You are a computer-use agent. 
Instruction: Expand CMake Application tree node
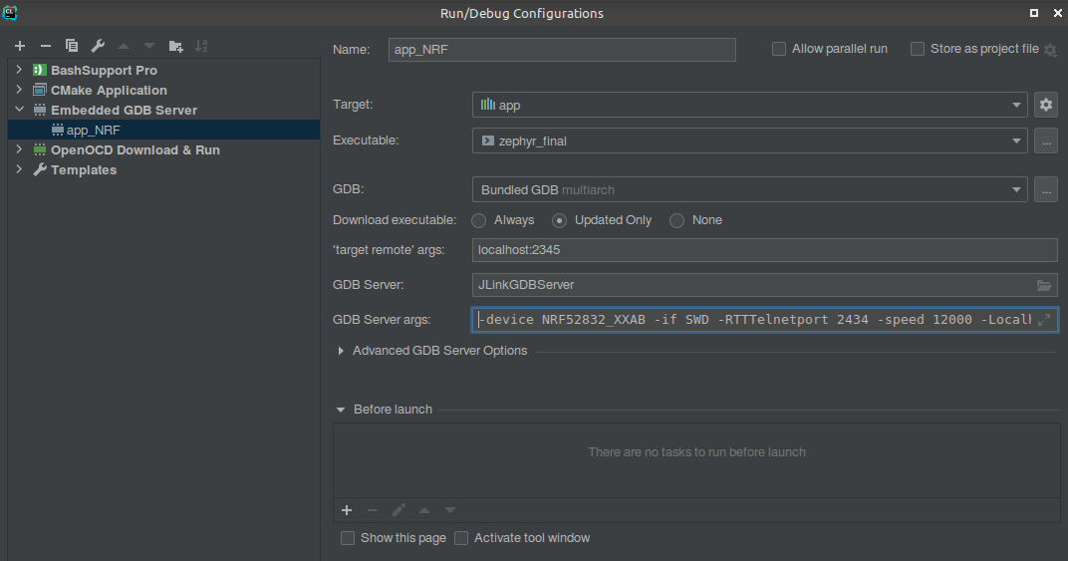tap(19, 90)
